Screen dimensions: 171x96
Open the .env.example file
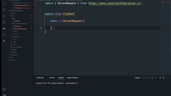[x=18, y=47]
